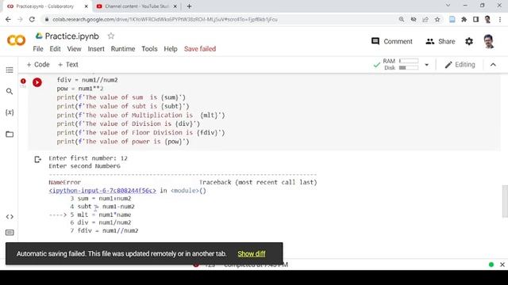Open the File menu
Viewport: 508px width, 285px height.
point(38,49)
